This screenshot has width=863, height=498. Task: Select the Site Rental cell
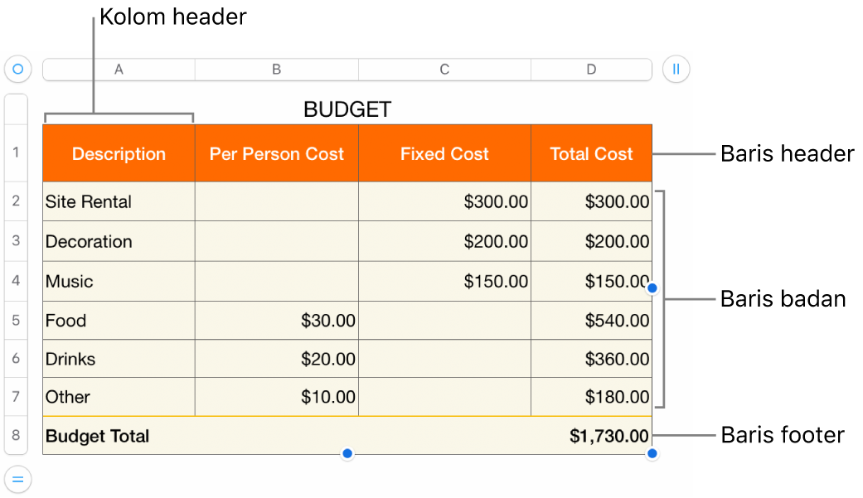(x=119, y=201)
